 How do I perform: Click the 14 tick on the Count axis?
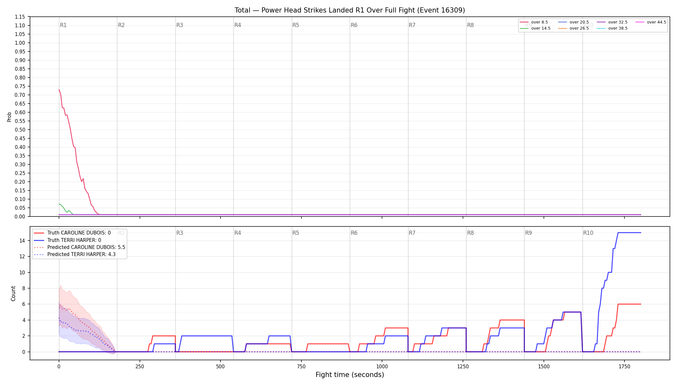[22, 241]
